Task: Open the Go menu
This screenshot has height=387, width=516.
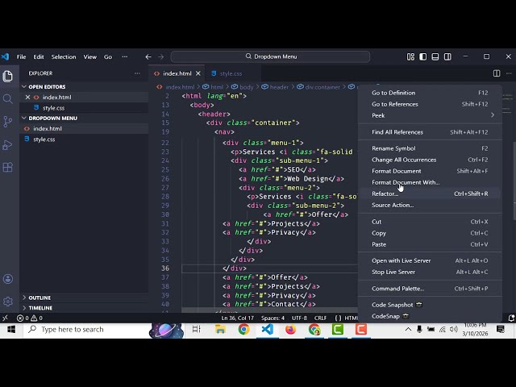Action: 108,56
